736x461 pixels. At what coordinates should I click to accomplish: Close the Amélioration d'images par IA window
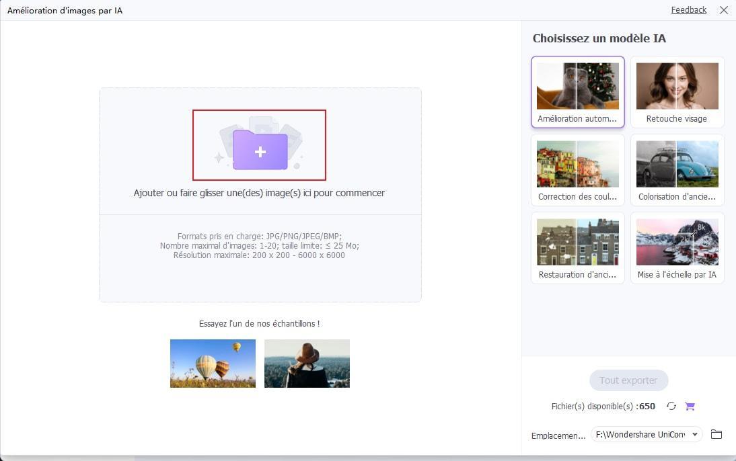click(724, 10)
